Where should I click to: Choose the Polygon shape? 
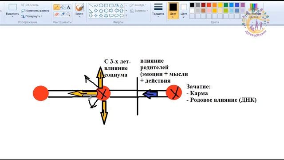coord(116,5)
